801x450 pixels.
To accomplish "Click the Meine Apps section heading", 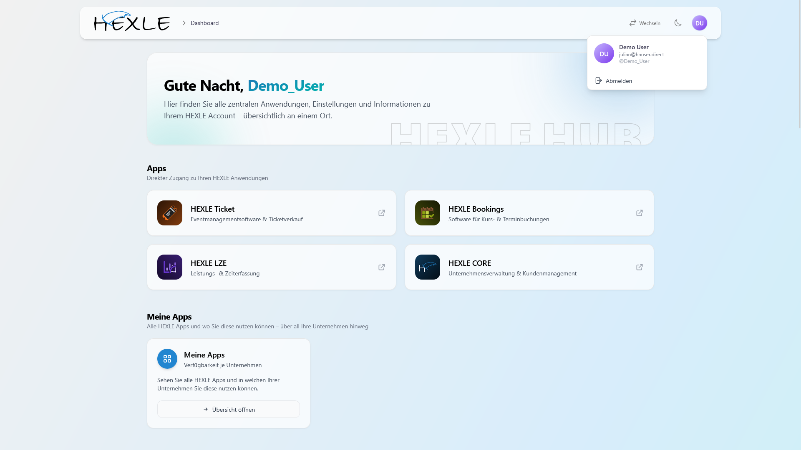I will (x=169, y=317).
